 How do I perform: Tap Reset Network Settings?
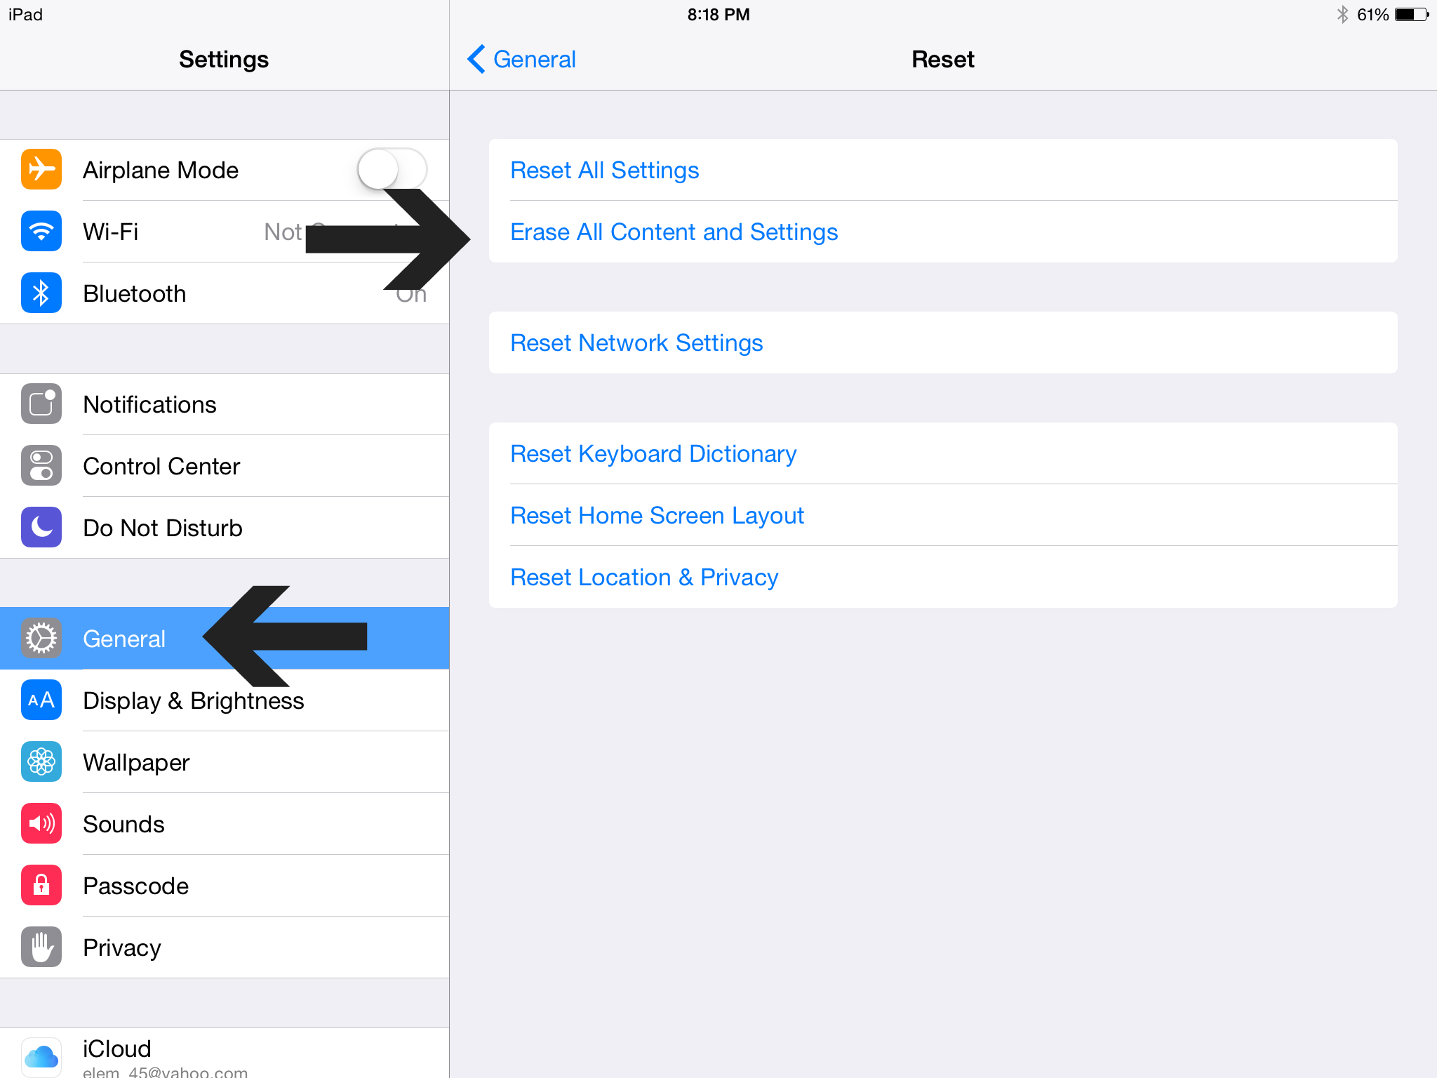click(x=943, y=342)
